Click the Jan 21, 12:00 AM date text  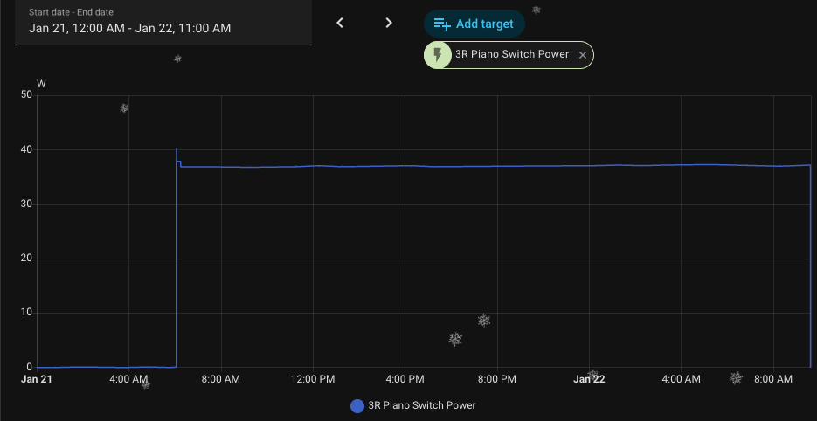(x=78, y=28)
